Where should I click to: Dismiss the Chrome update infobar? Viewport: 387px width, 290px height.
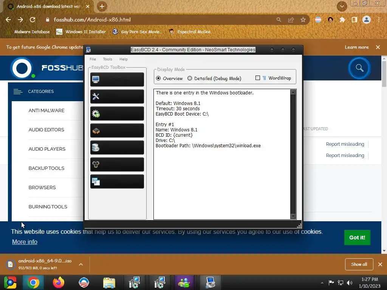click(x=378, y=47)
